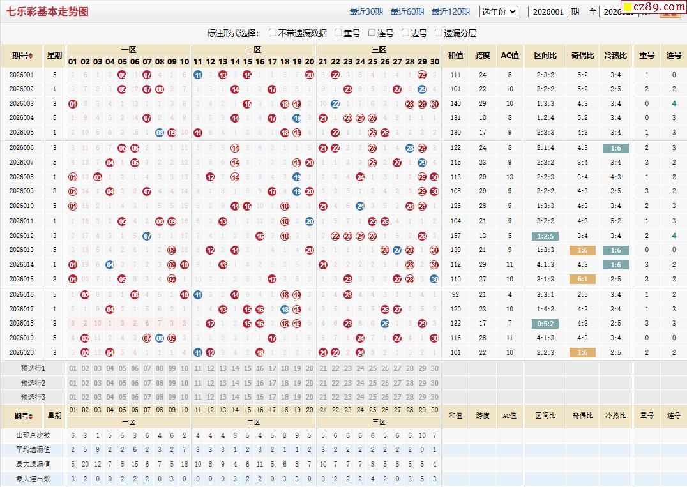Click blue ball 11 in row 2026016
The height and width of the screenshot is (487, 687).
point(198,295)
